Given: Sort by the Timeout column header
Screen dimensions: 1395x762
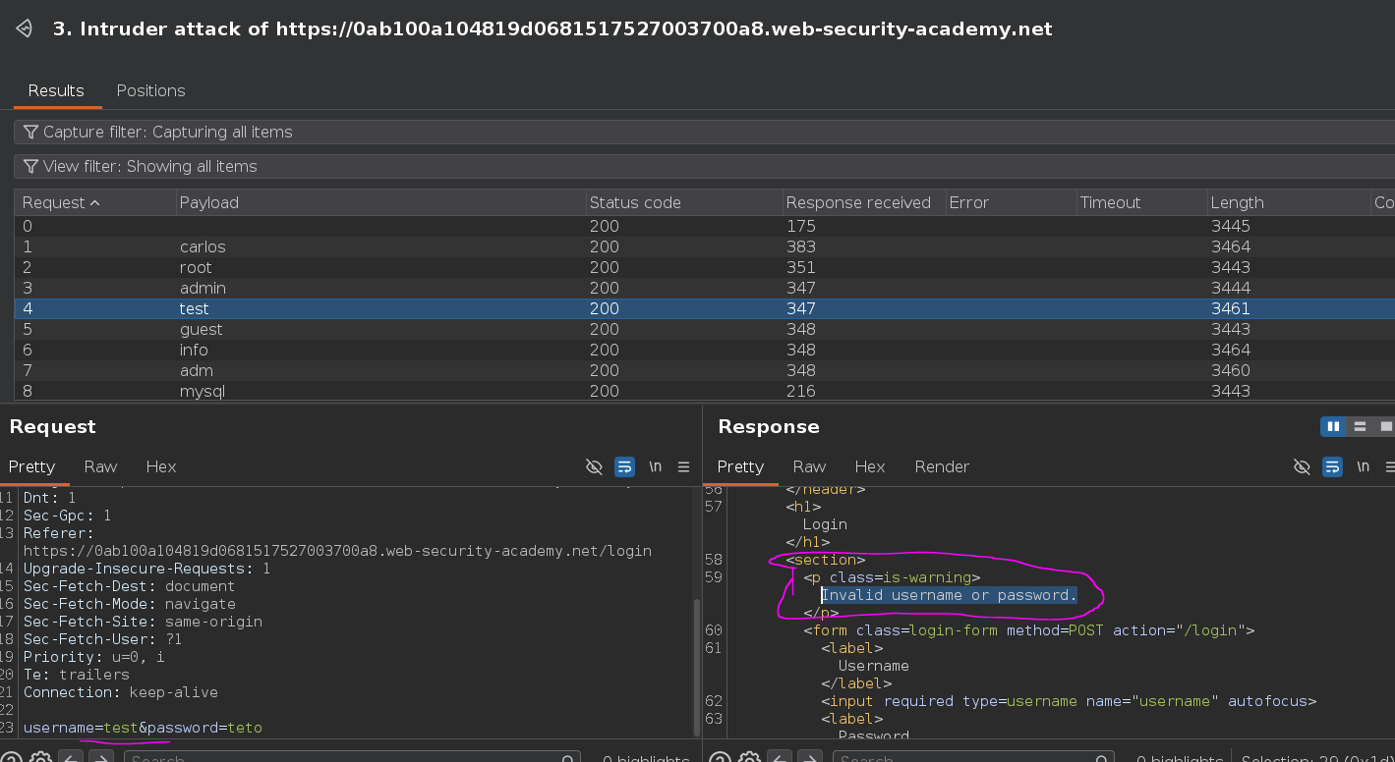Looking at the screenshot, I should tap(1141, 202).
